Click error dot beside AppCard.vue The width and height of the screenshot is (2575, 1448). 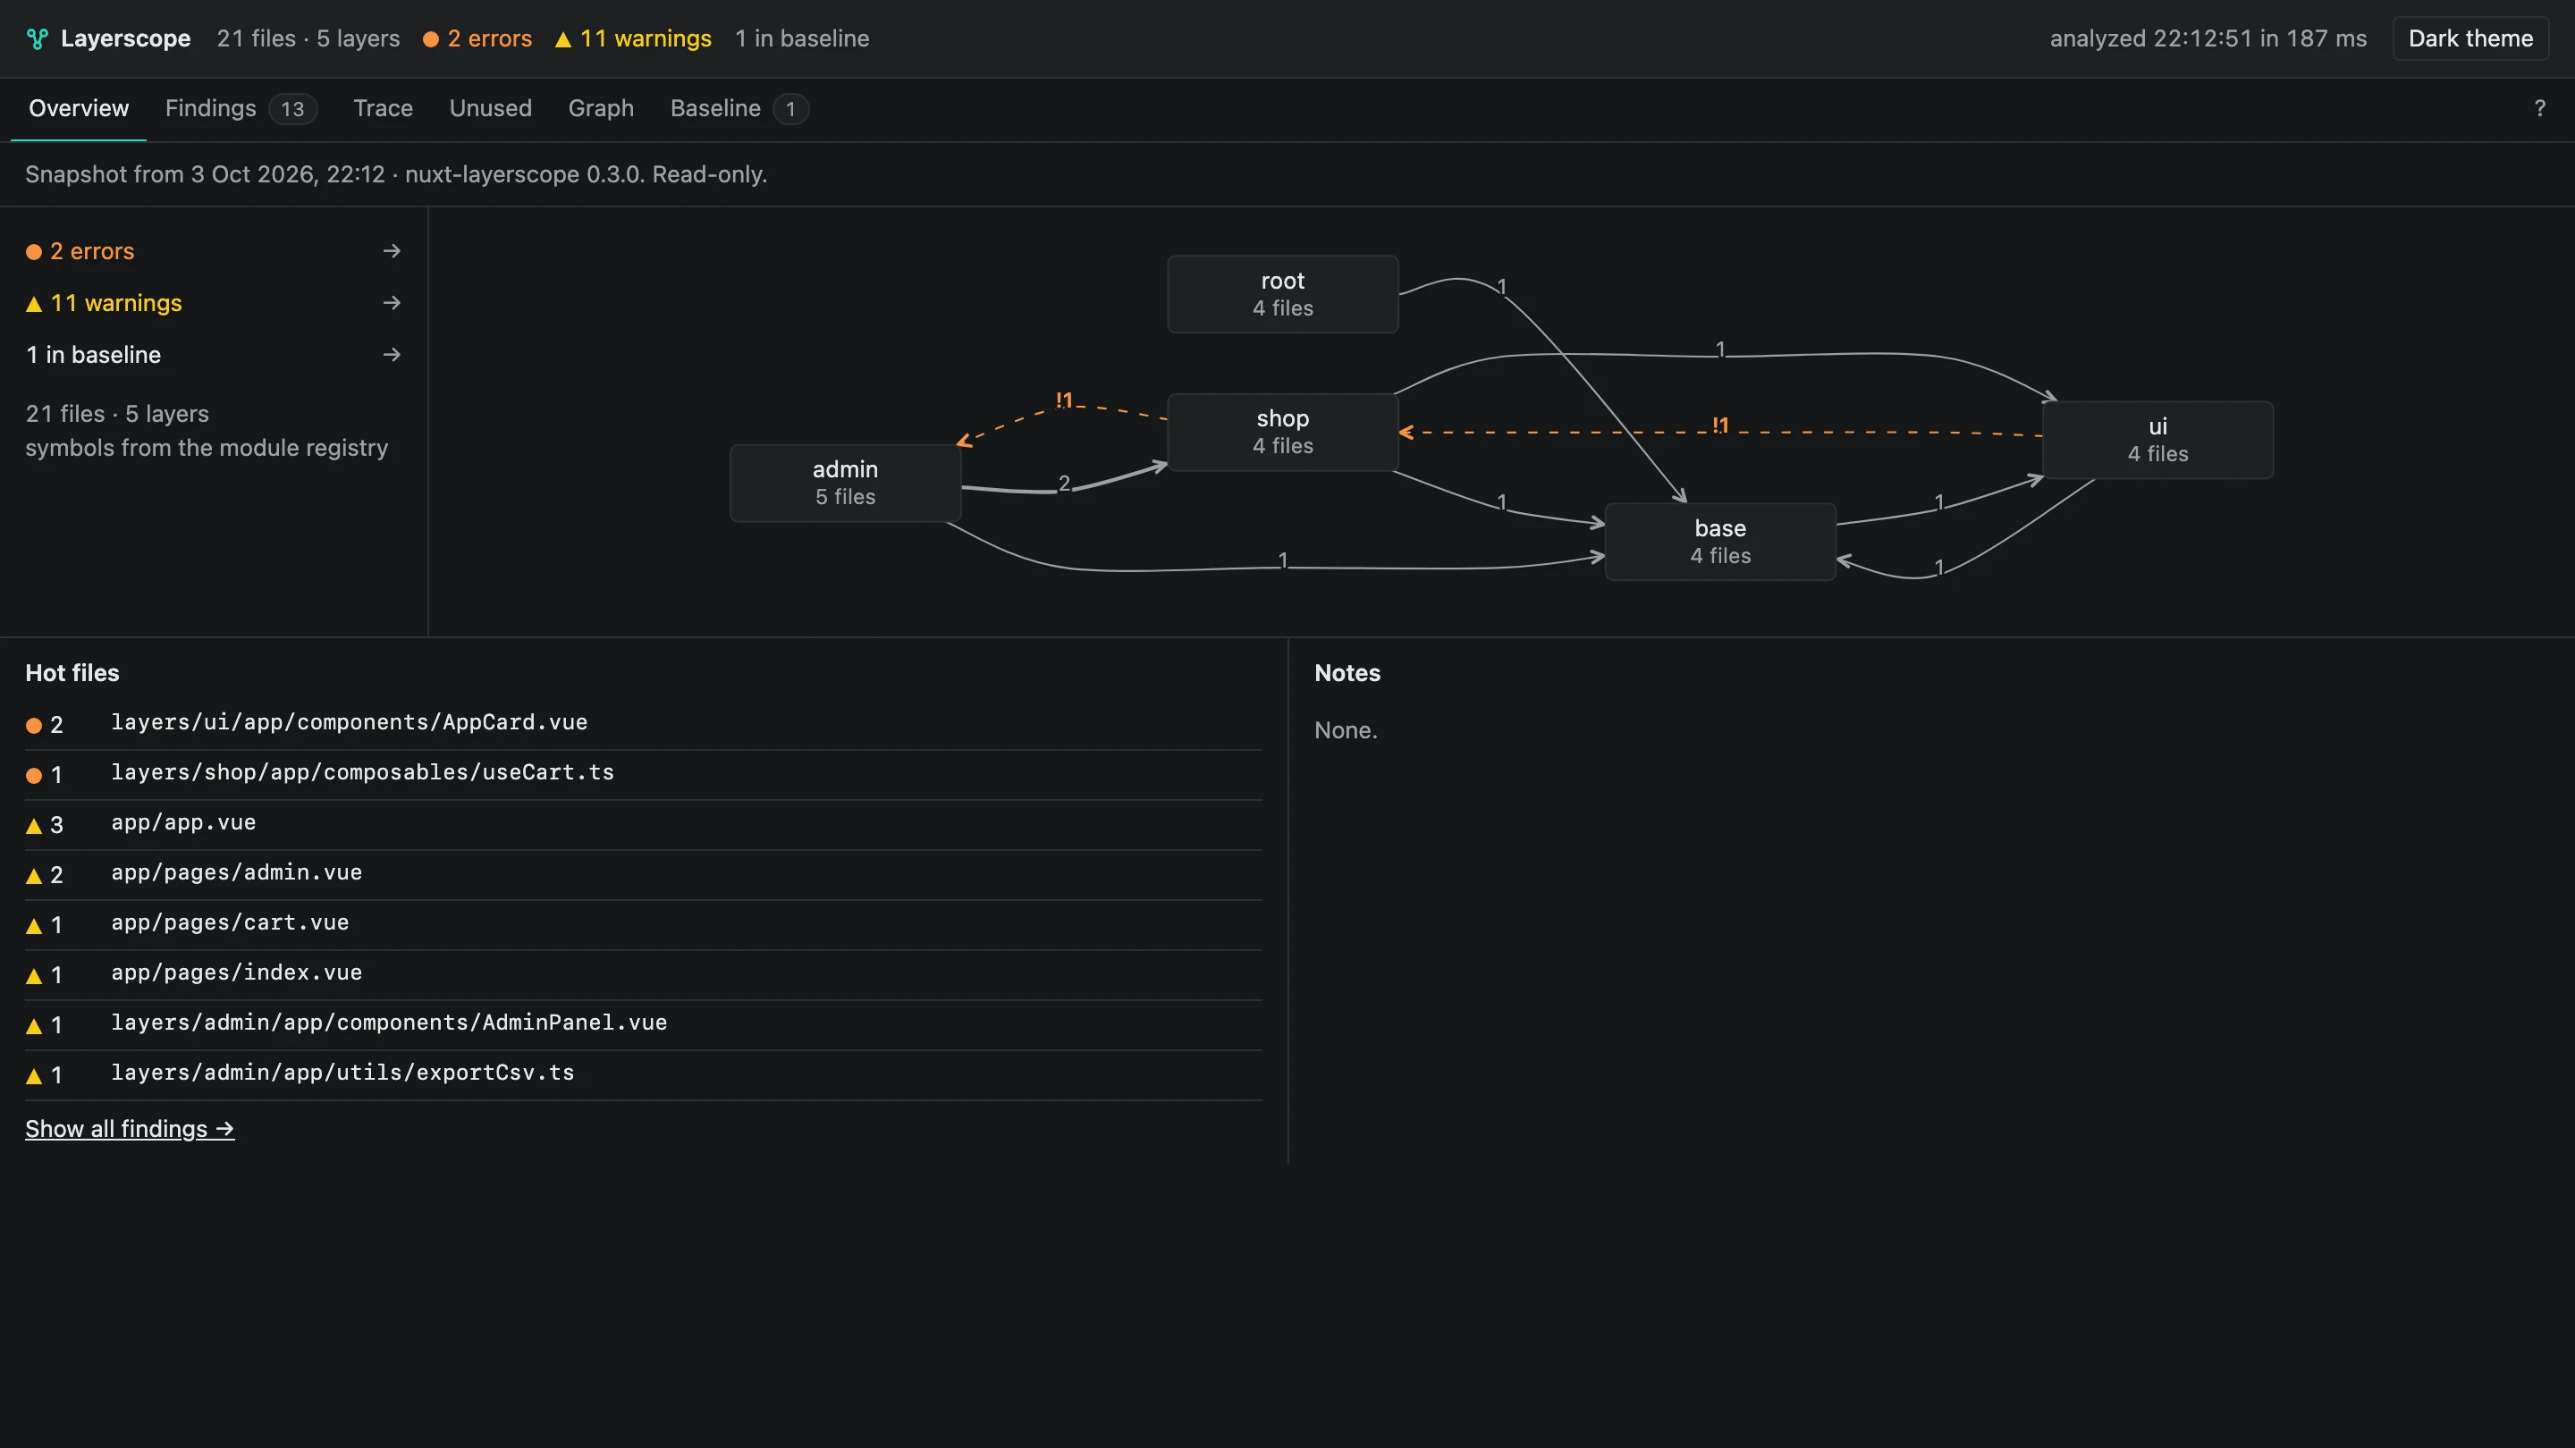pyautogui.click(x=34, y=726)
